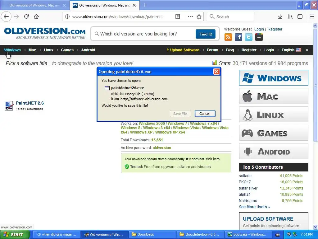Show the sidebar panel
This screenshot has height=239, width=318.
[300, 16]
